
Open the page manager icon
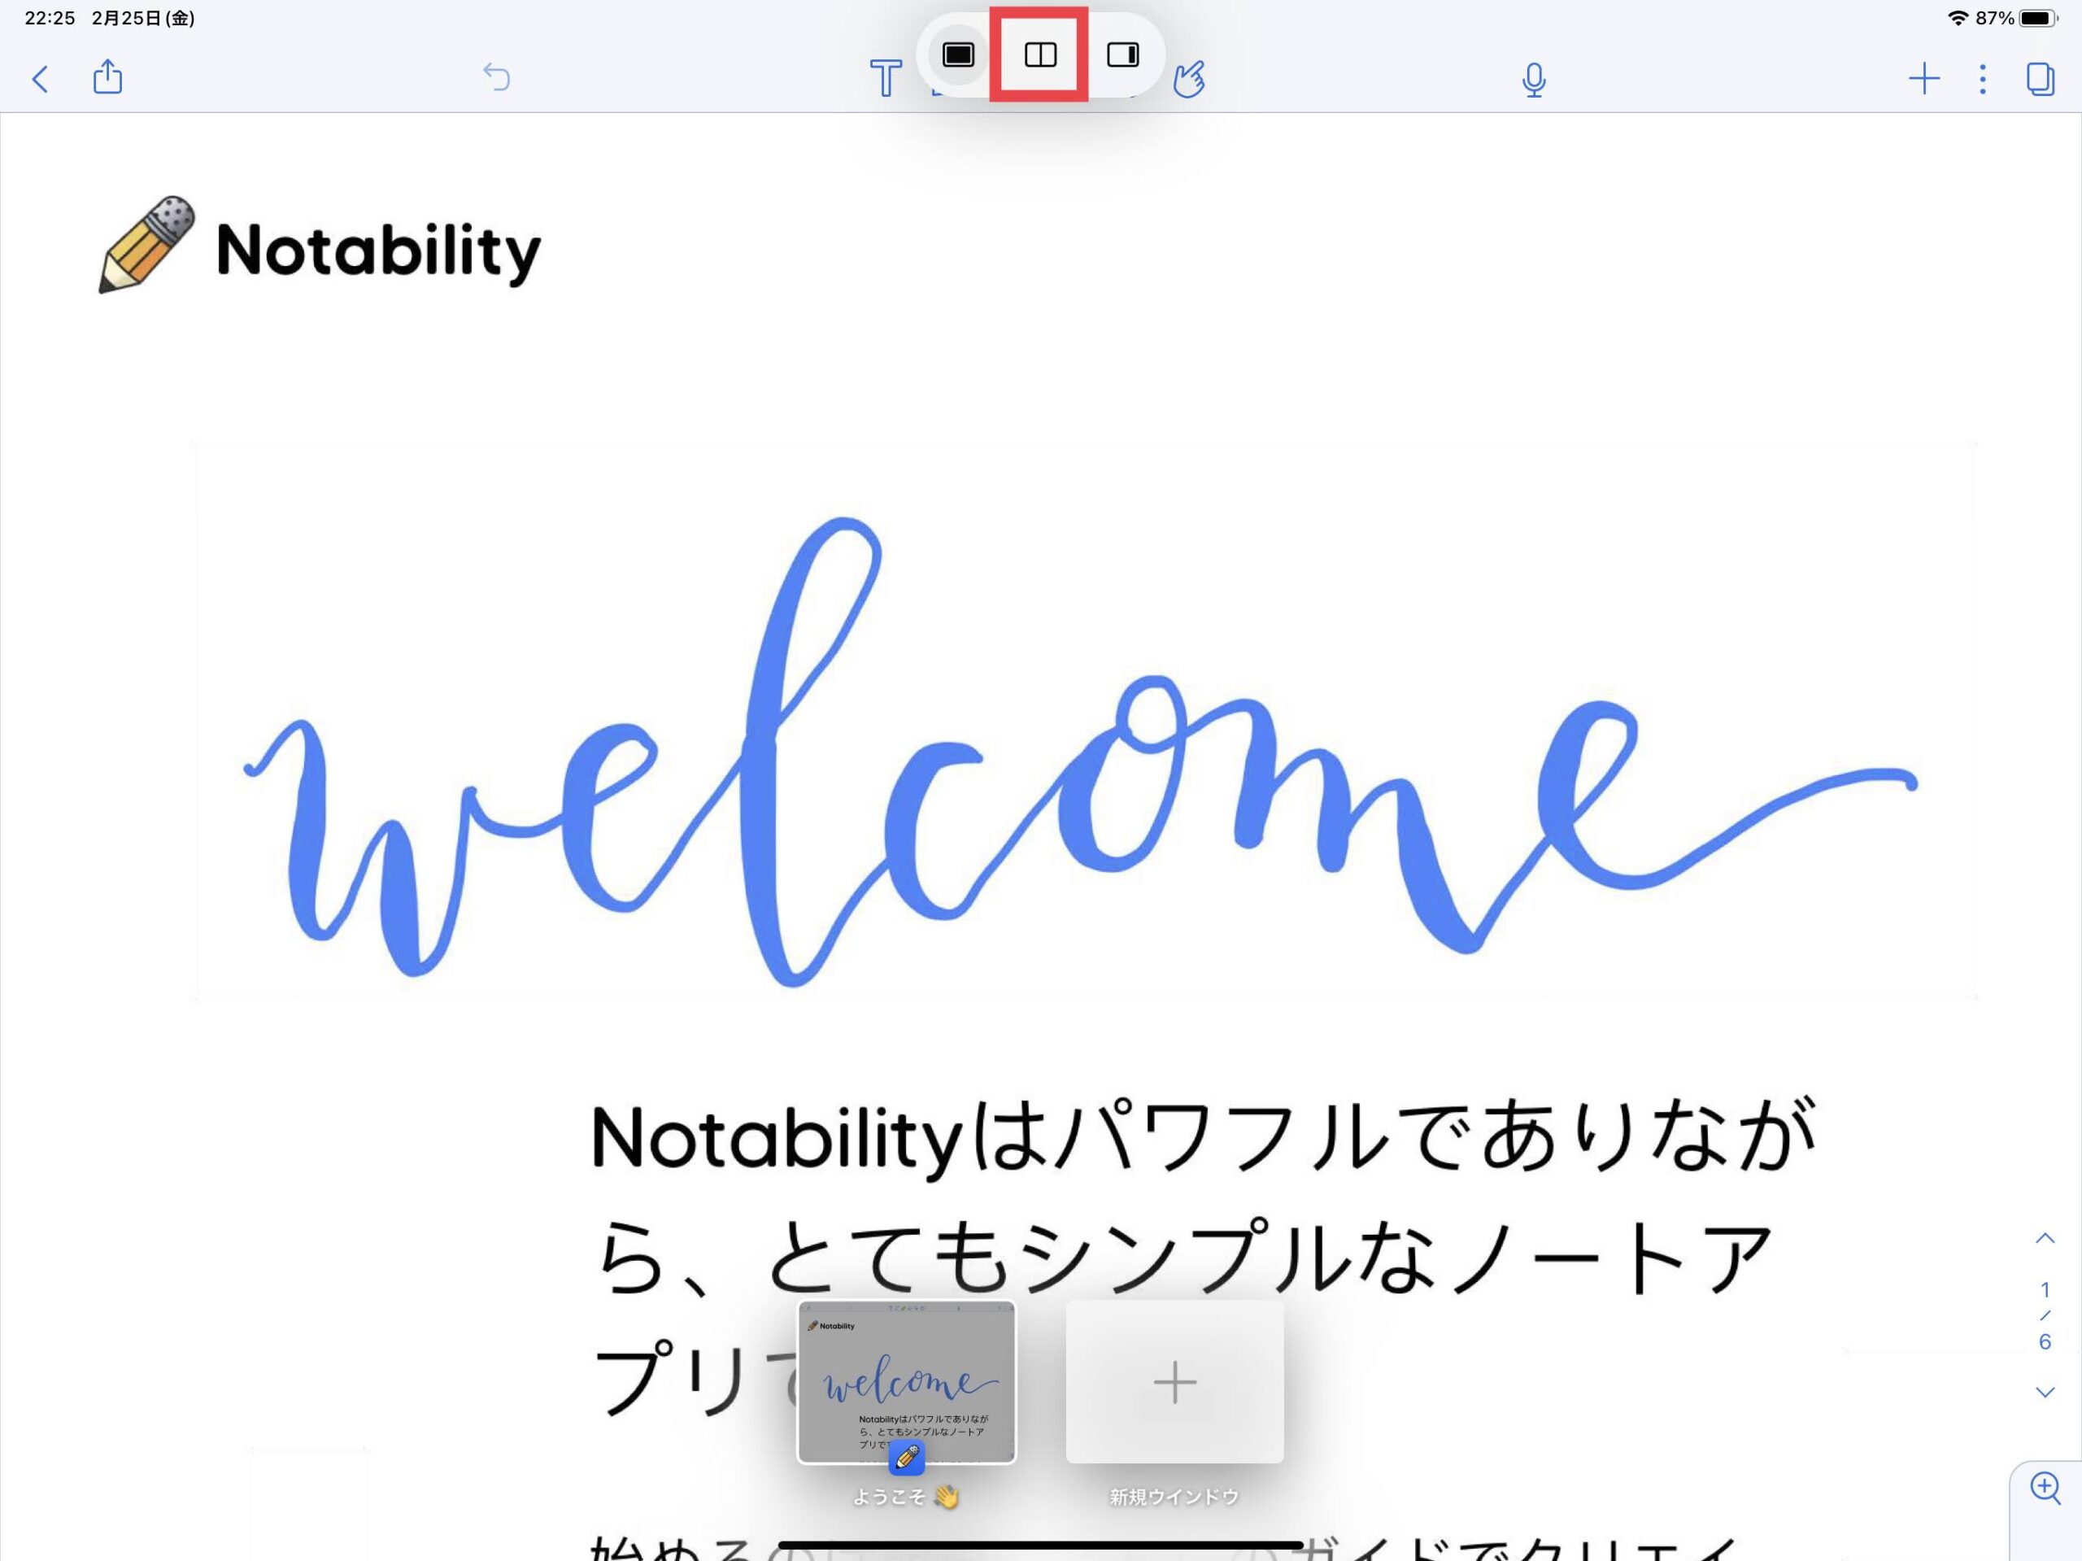point(2040,78)
